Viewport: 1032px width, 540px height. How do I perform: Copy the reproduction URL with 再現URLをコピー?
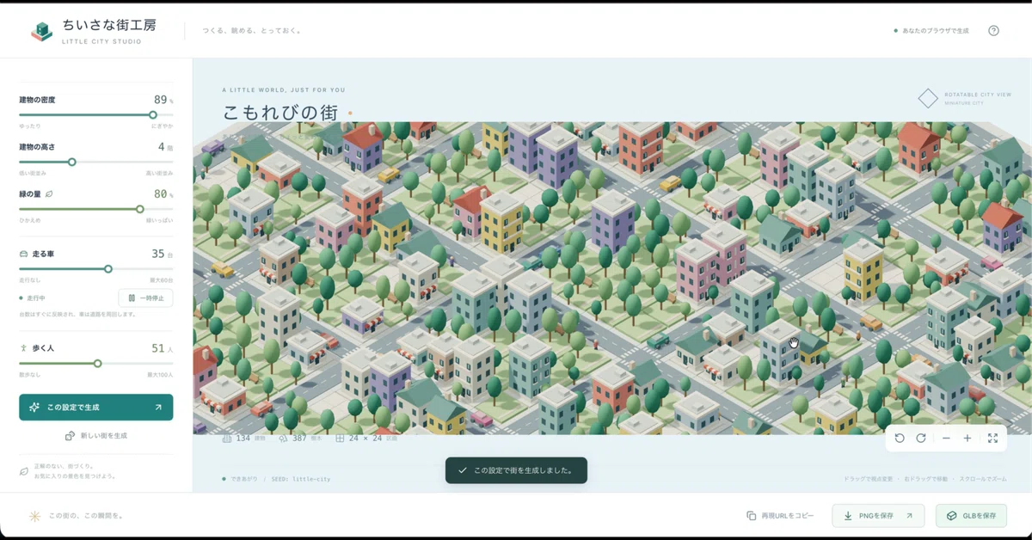(780, 516)
